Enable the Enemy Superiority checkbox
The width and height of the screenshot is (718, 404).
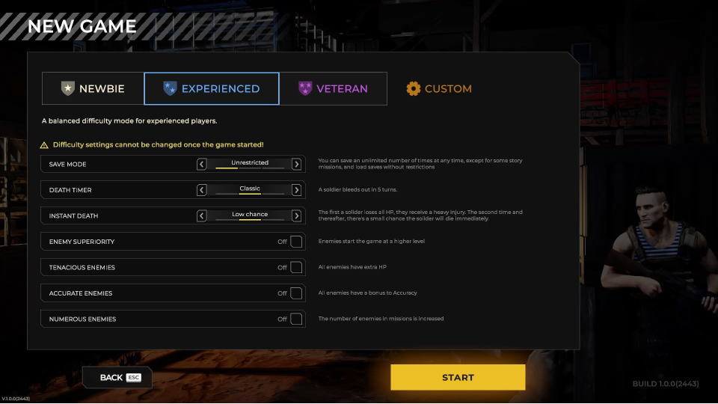[296, 242]
